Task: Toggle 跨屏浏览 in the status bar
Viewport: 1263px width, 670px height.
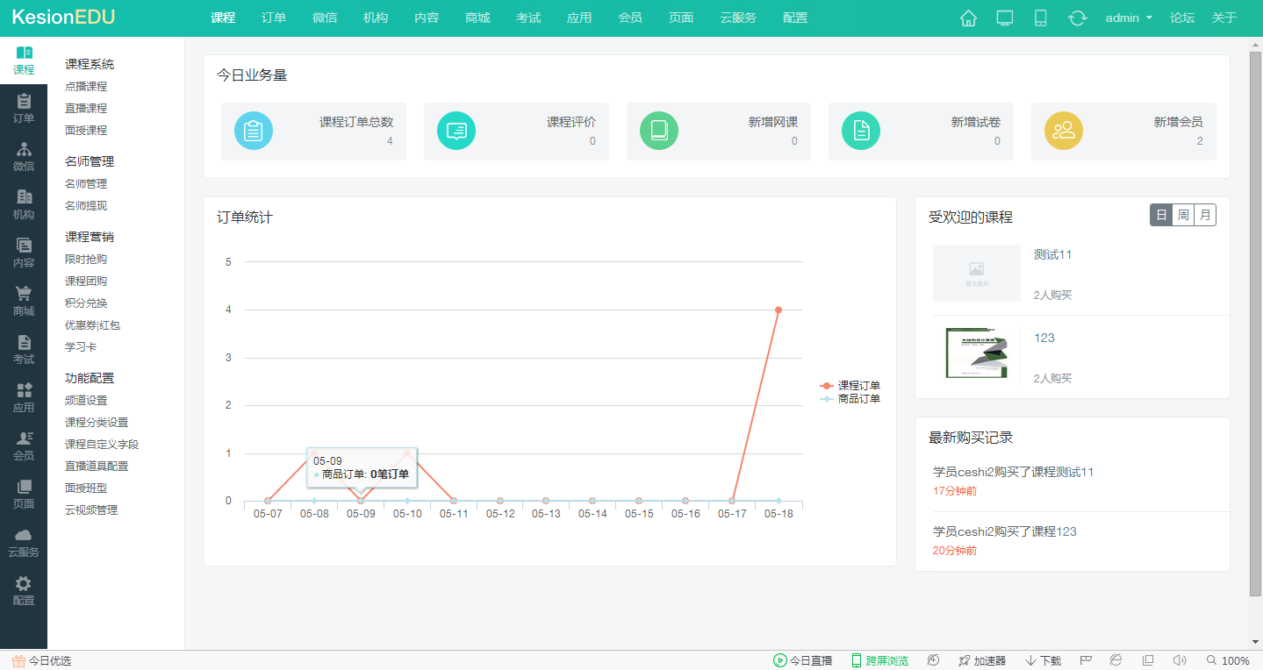Action: pos(879,660)
